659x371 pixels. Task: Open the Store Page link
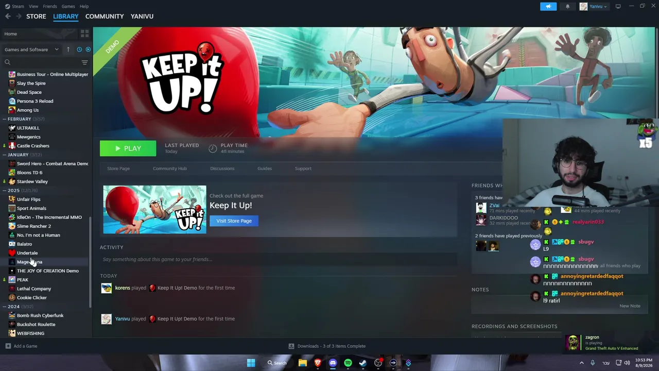pos(118,168)
